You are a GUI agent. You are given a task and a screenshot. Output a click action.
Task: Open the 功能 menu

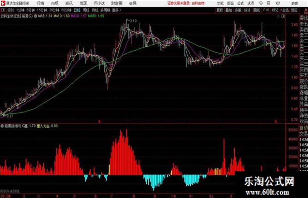220,3
